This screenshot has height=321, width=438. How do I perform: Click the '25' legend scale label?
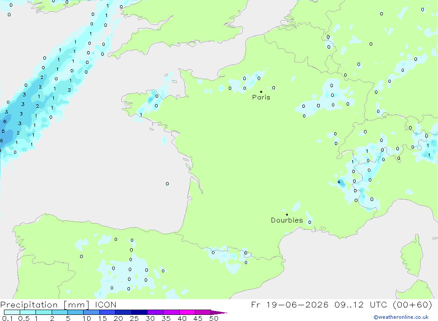click(134, 318)
